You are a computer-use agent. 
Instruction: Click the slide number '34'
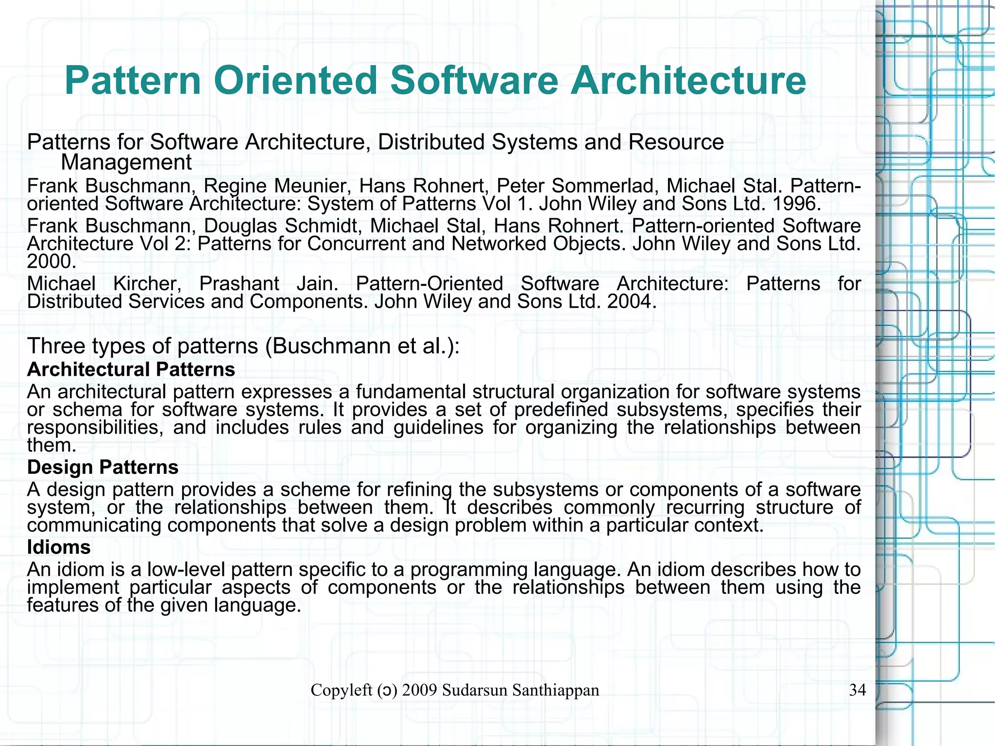click(x=858, y=690)
